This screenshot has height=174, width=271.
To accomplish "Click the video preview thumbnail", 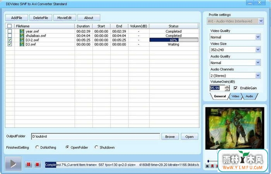I will (235, 128).
